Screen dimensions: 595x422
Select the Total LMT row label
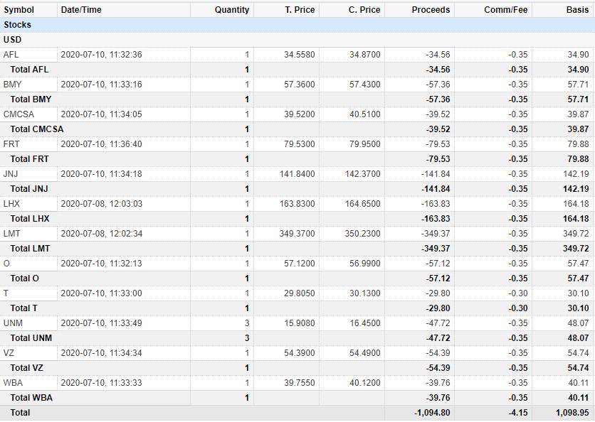[x=30, y=249]
